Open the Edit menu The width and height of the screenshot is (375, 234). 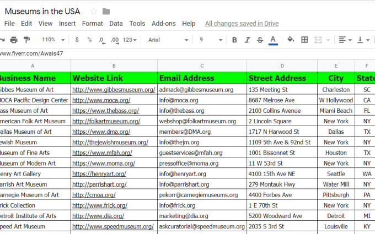[x=26, y=23]
